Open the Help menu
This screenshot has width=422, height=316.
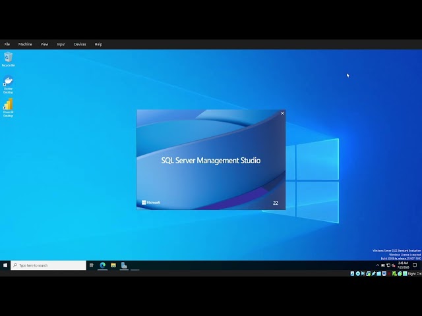(x=98, y=44)
